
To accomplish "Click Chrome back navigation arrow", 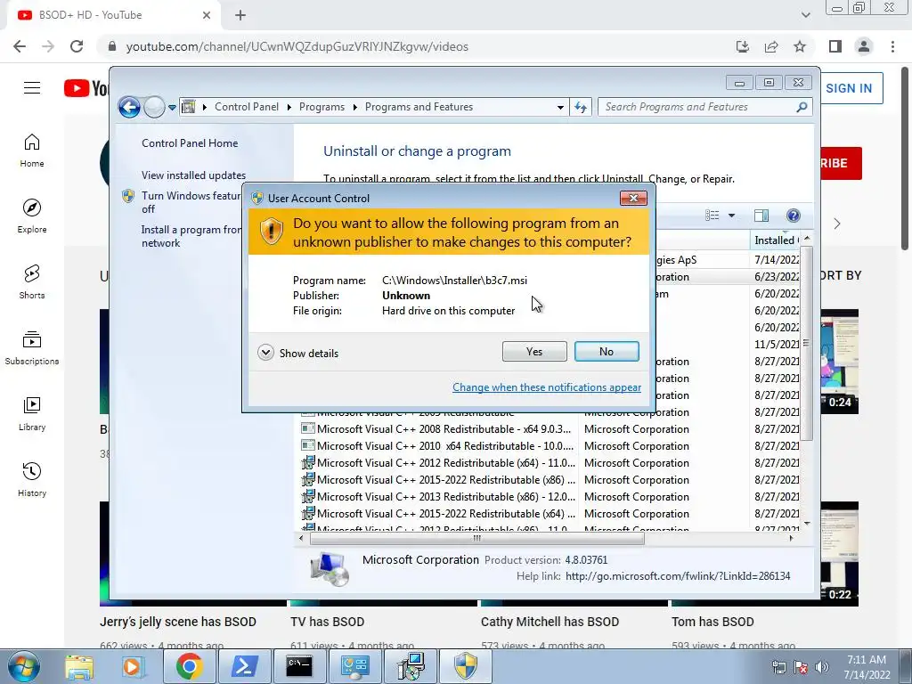I will pyautogui.click(x=20, y=46).
